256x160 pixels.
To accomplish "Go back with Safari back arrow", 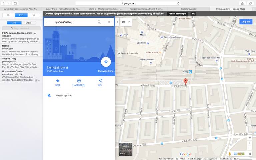I will (x=3, y=3).
